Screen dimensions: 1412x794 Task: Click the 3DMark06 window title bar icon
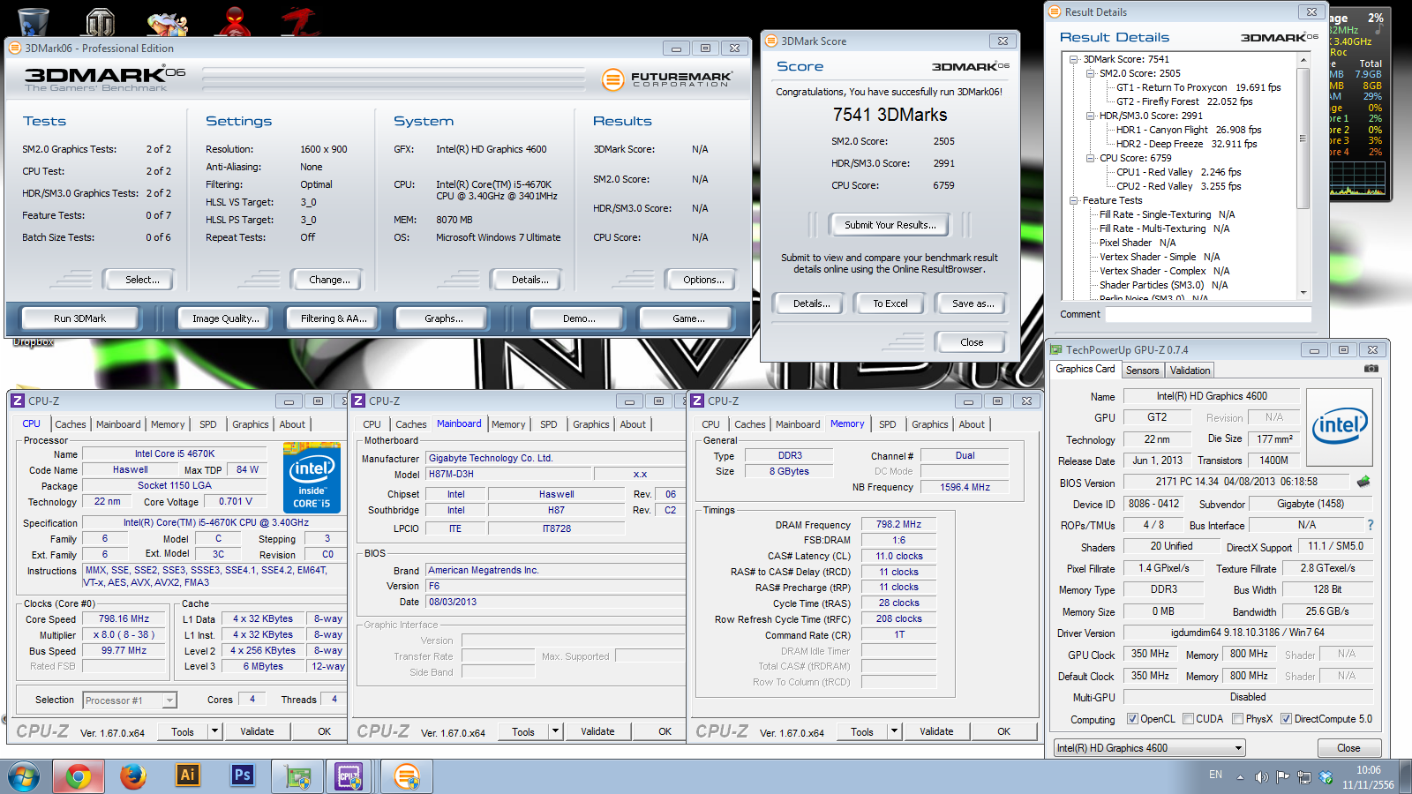pos(15,48)
